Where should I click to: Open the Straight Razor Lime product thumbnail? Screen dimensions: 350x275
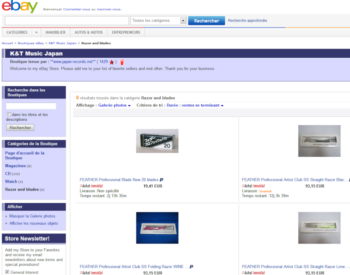pos(319,228)
